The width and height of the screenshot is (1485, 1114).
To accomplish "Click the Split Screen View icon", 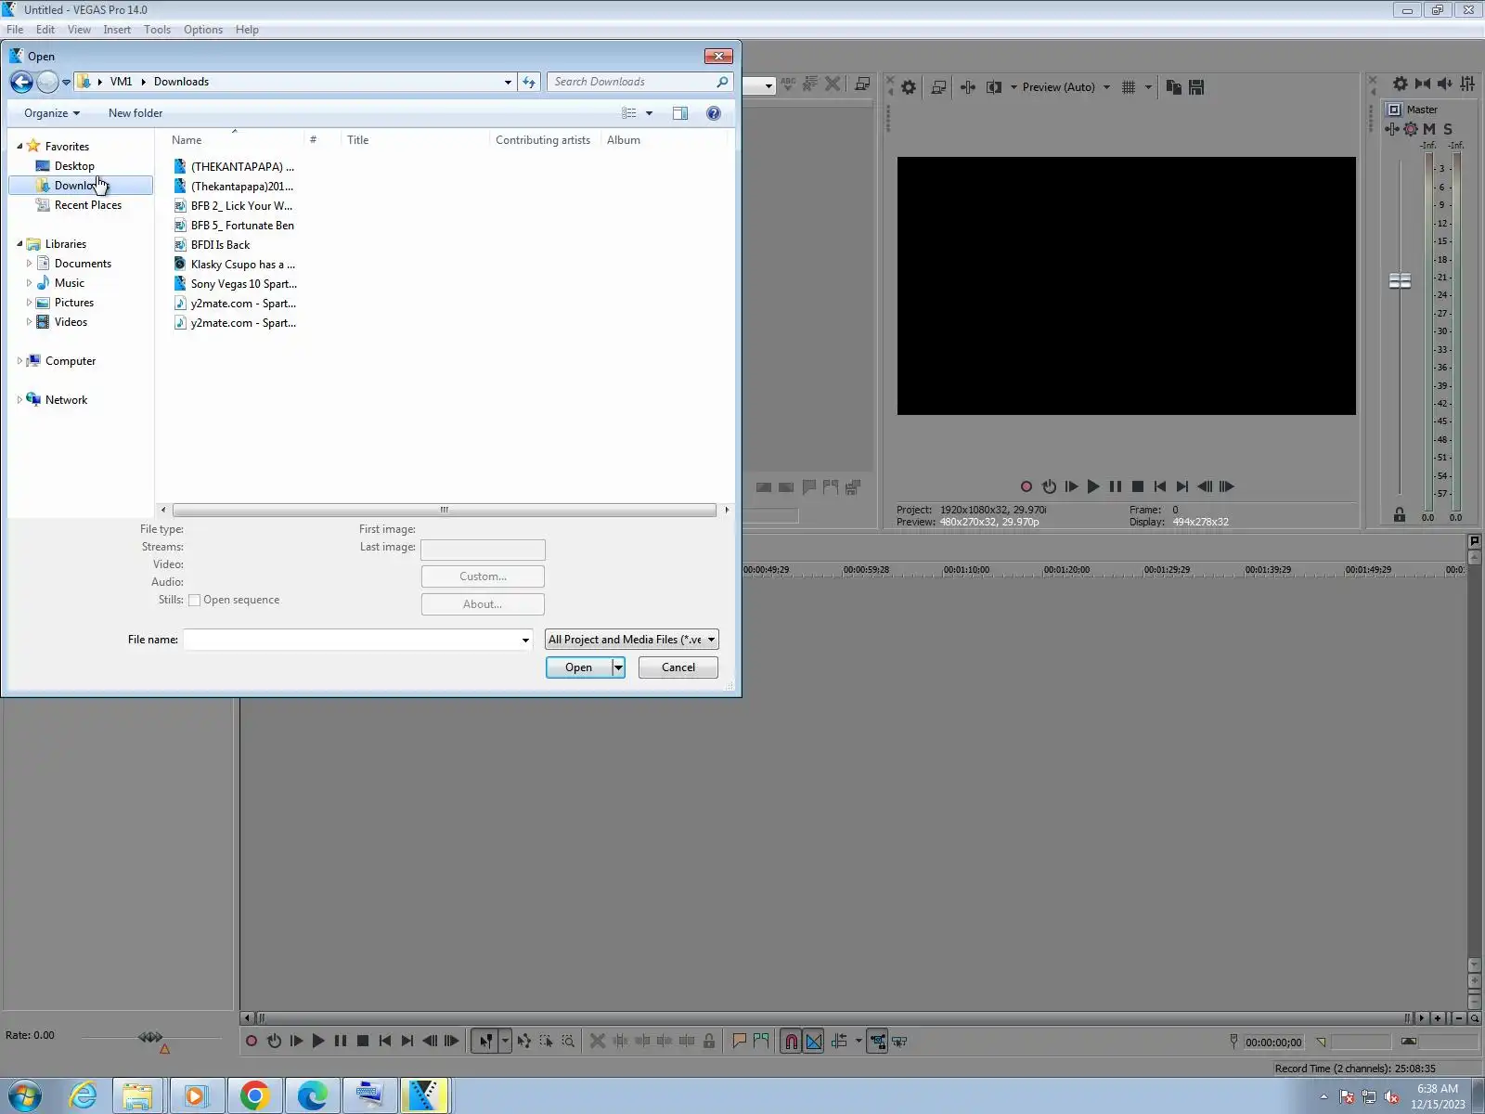I will [994, 87].
